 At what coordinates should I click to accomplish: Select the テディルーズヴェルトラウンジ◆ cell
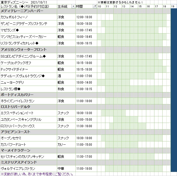point(29,76)
